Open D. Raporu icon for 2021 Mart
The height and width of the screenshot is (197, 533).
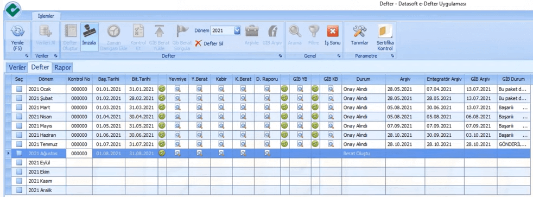coord(267,107)
